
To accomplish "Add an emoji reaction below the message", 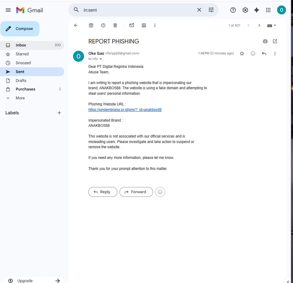I will coord(160,192).
